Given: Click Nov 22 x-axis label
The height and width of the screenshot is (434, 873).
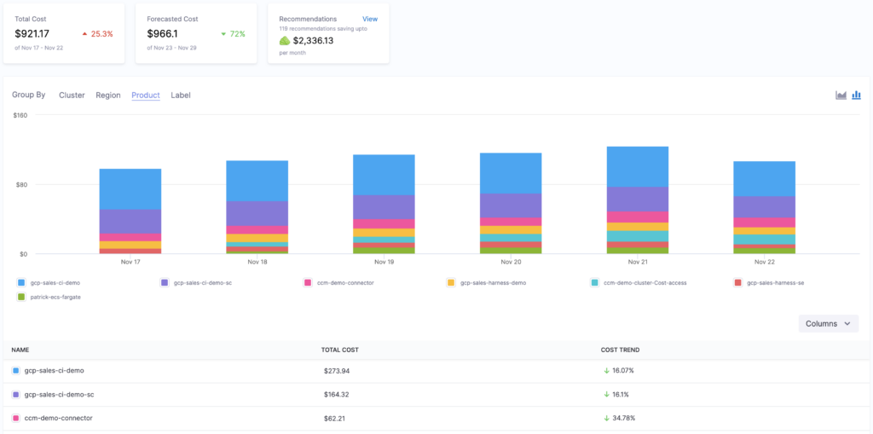Looking at the screenshot, I should pos(765,262).
